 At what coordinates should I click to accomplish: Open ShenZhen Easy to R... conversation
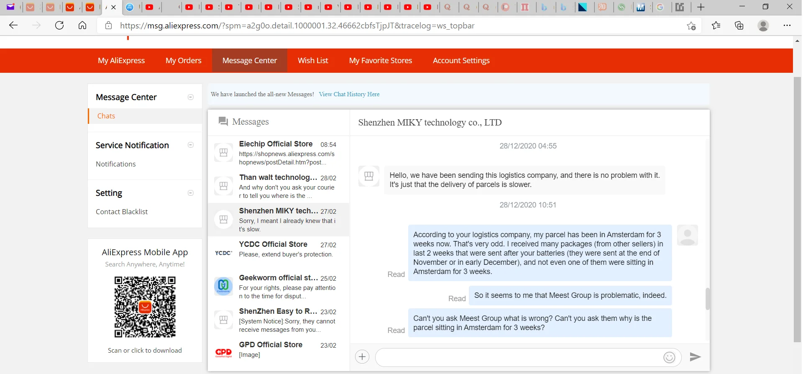click(279, 320)
